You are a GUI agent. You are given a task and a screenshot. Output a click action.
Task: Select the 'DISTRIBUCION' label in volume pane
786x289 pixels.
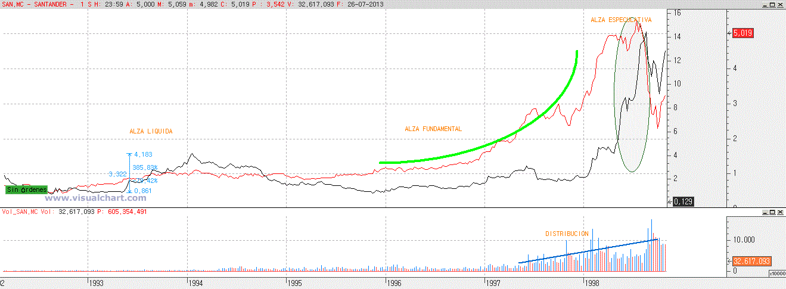(x=567, y=234)
